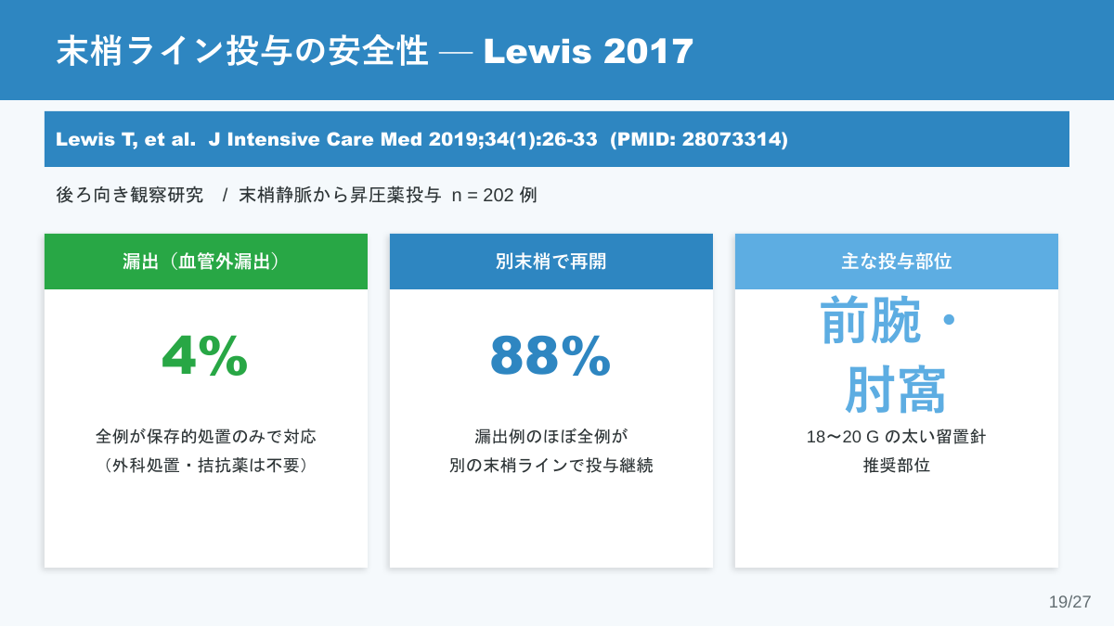This screenshot has height=627, width=1114.
Task: Click the 19/27 slide page number
Action: [1070, 602]
